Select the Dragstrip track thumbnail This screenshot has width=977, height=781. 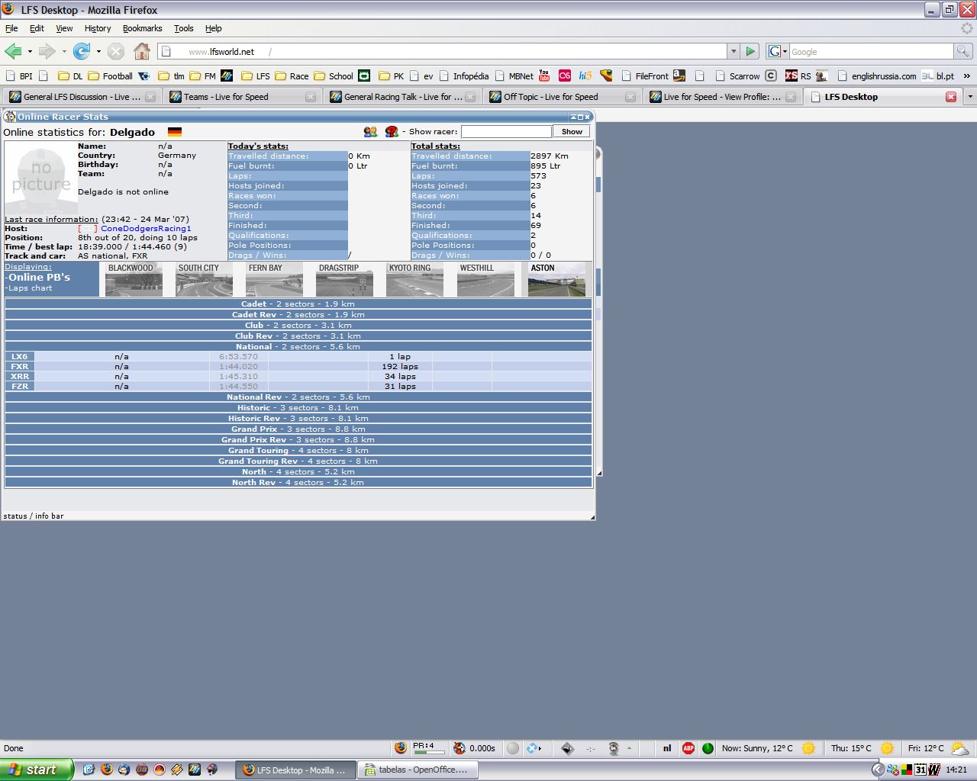pos(344,279)
